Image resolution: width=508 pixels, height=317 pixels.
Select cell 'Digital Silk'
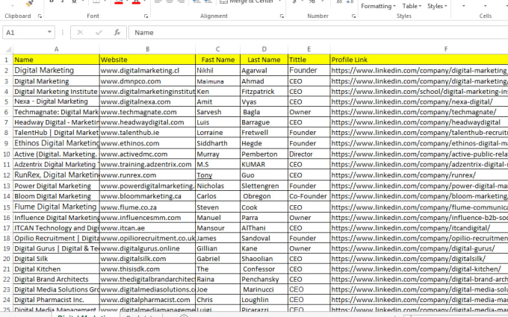pyautogui.click(x=56, y=259)
